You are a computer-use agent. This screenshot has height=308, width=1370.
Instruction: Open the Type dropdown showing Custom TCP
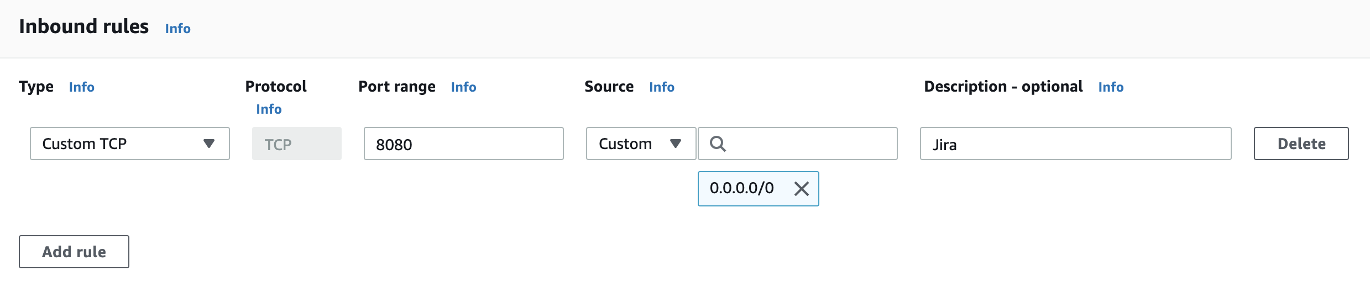pos(130,144)
